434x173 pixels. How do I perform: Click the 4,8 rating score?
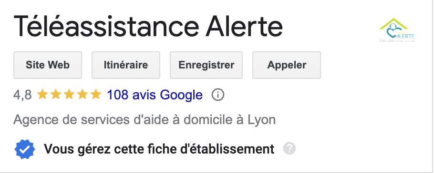(x=22, y=95)
